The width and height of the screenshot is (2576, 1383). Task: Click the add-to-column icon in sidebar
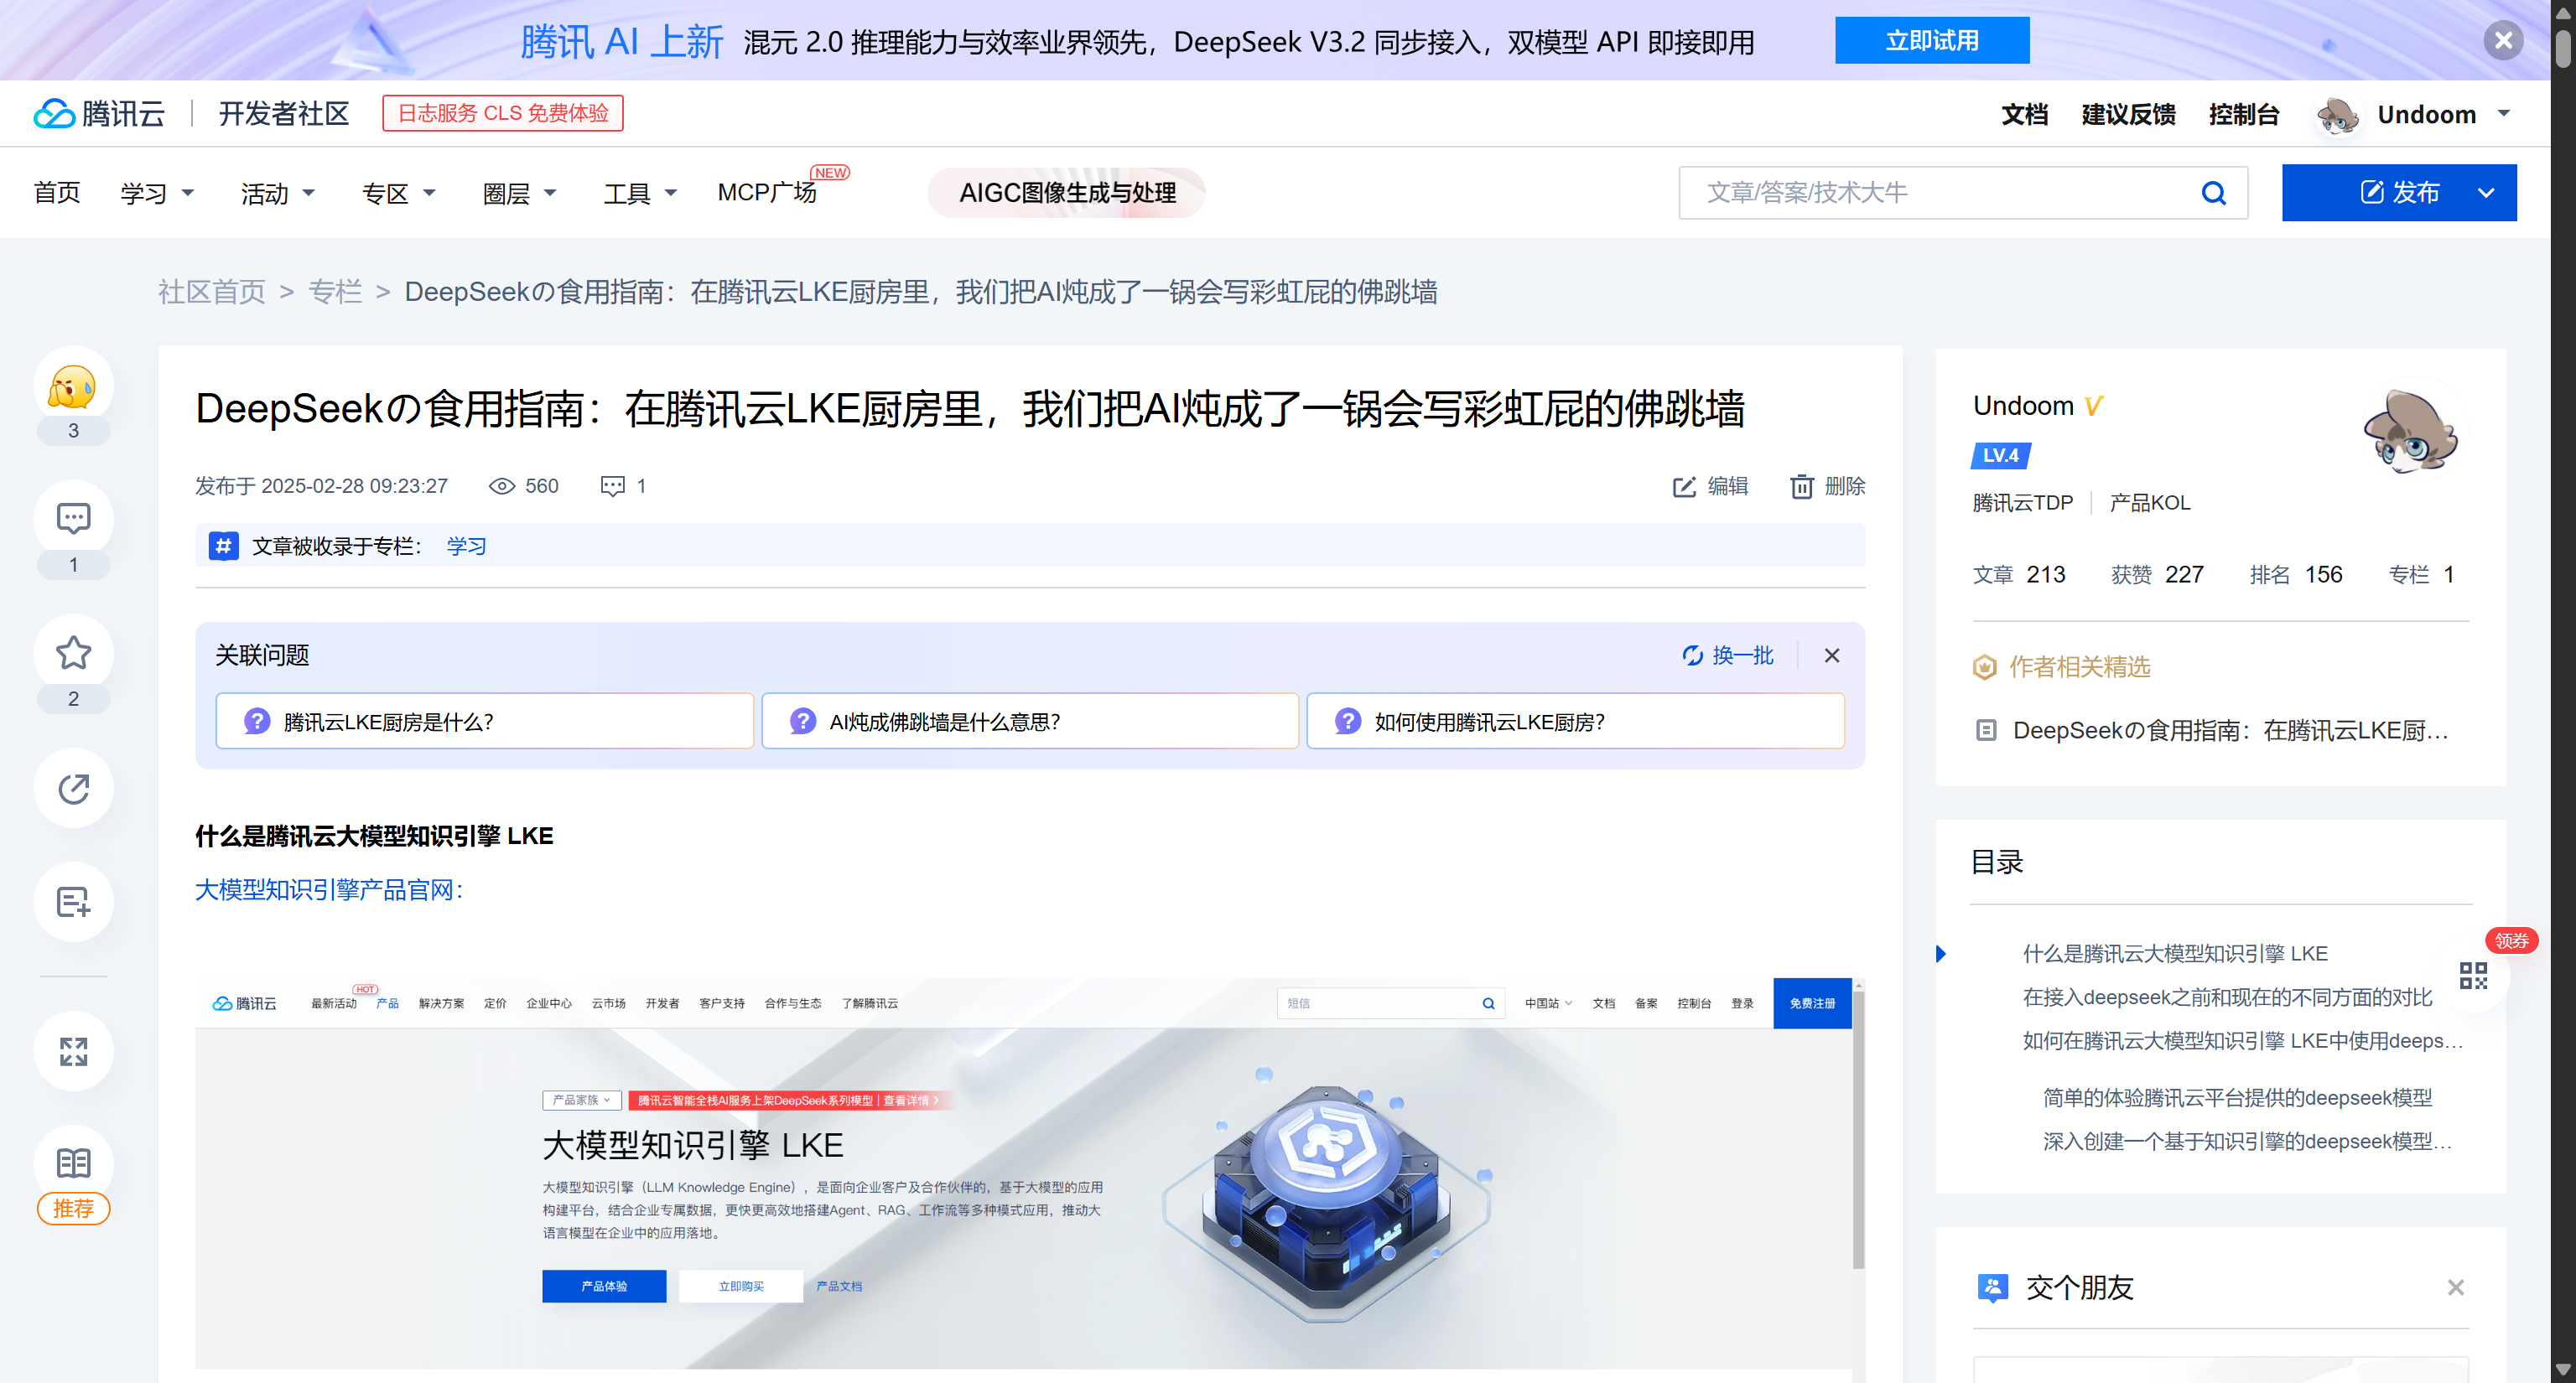tap(73, 903)
